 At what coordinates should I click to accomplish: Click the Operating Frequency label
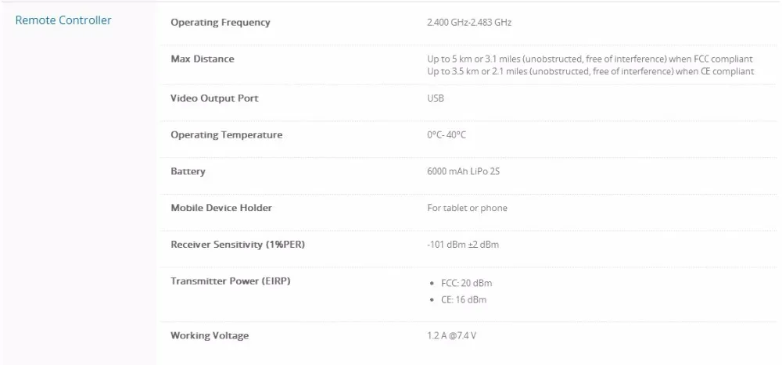click(x=221, y=23)
